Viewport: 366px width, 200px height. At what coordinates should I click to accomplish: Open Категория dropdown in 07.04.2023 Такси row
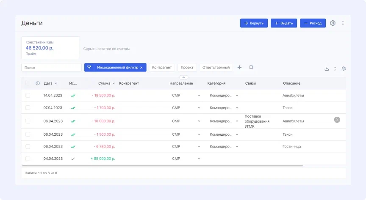click(x=237, y=108)
